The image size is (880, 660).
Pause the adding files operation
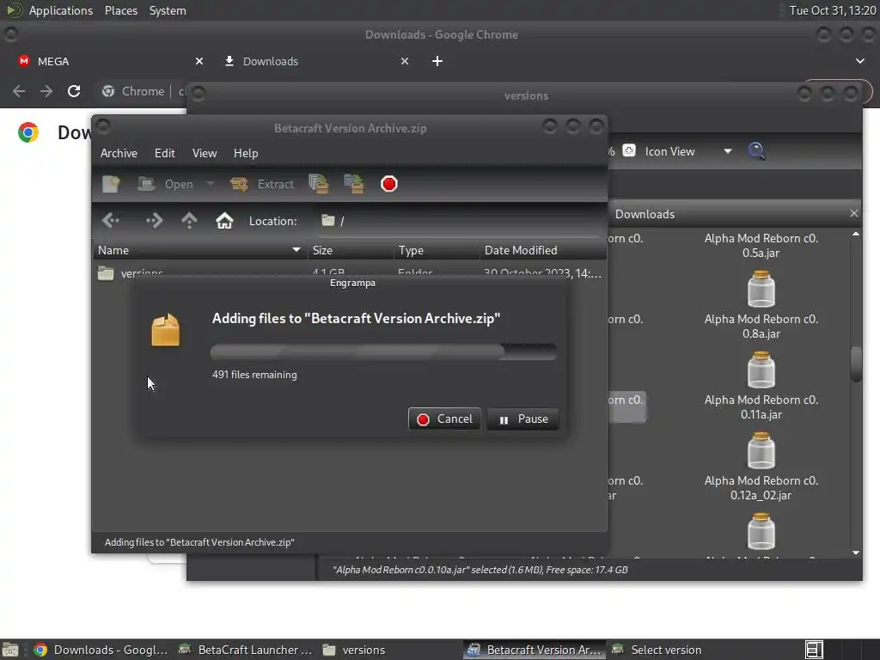click(522, 419)
